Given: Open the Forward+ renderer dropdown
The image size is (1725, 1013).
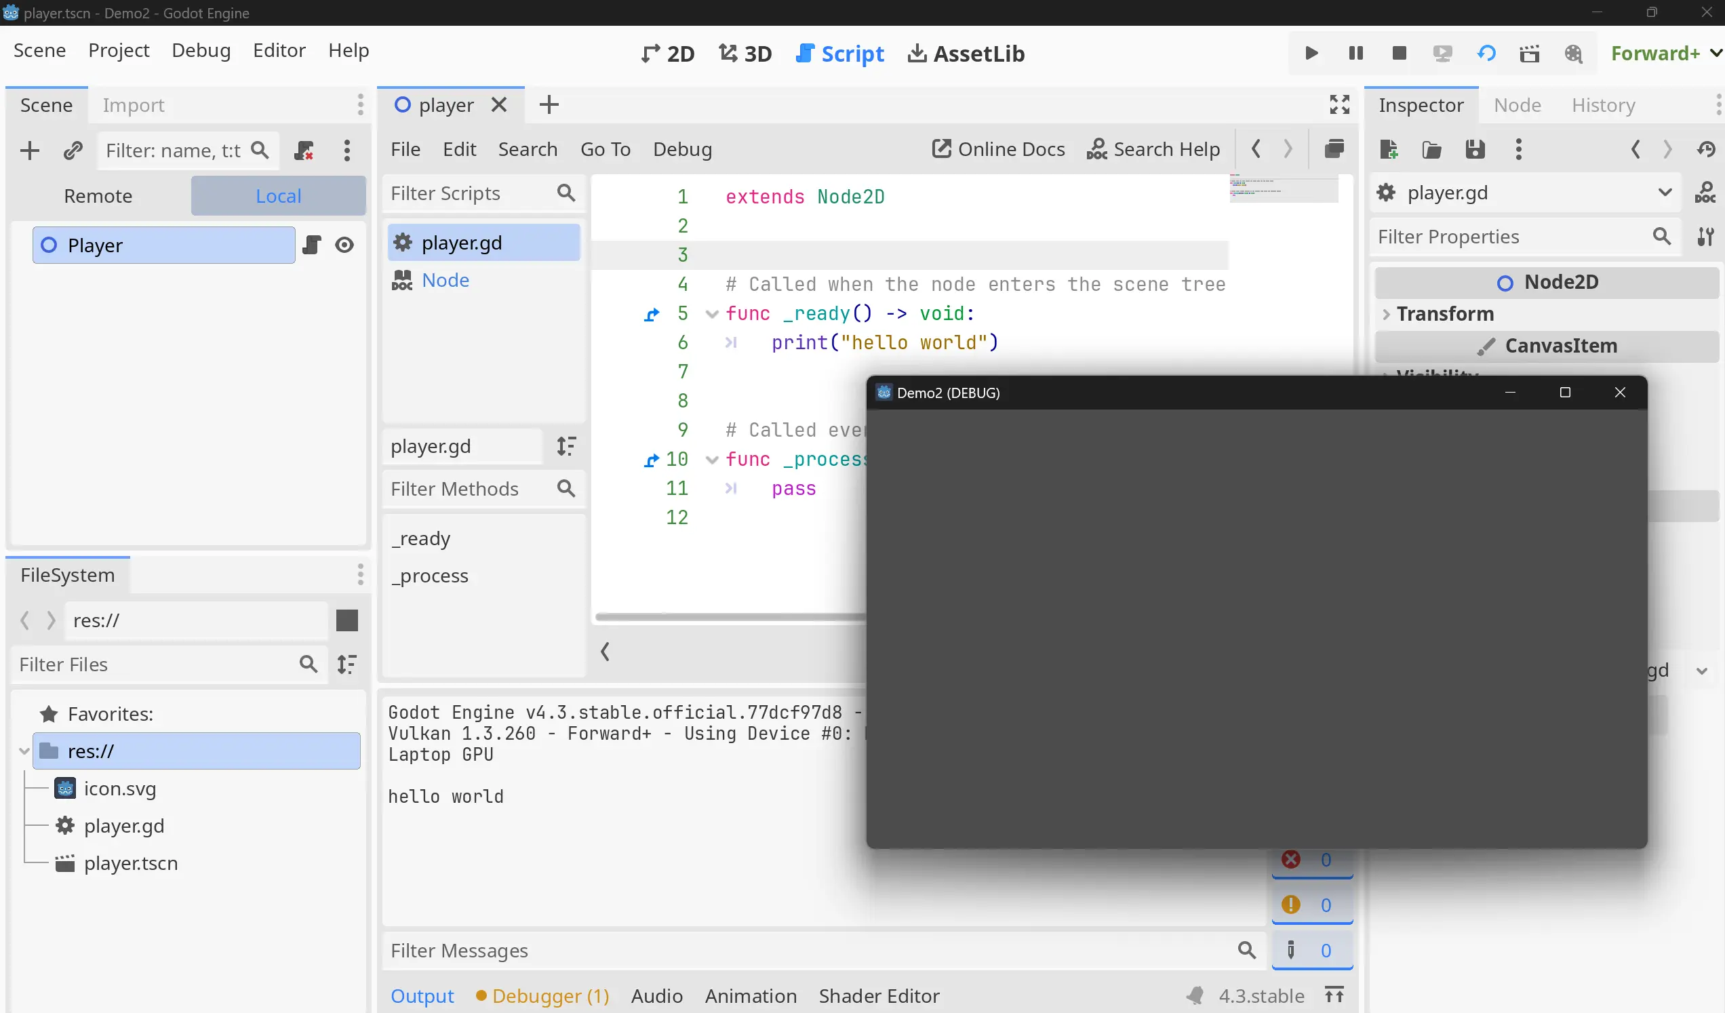Looking at the screenshot, I should pos(1665,54).
